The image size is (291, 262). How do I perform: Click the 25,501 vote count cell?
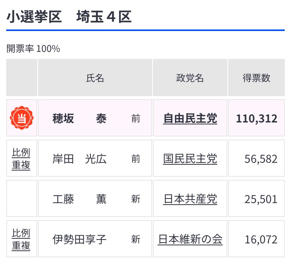(261, 199)
